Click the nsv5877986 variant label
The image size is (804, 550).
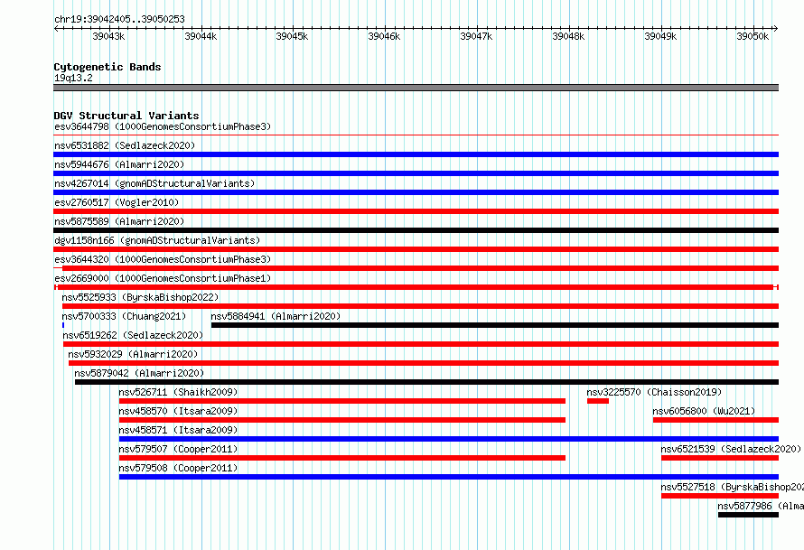tap(761, 506)
